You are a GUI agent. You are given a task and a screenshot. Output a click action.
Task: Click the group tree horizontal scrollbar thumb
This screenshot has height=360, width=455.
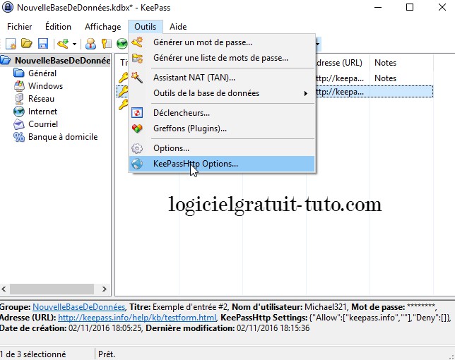click(x=52, y=289)
